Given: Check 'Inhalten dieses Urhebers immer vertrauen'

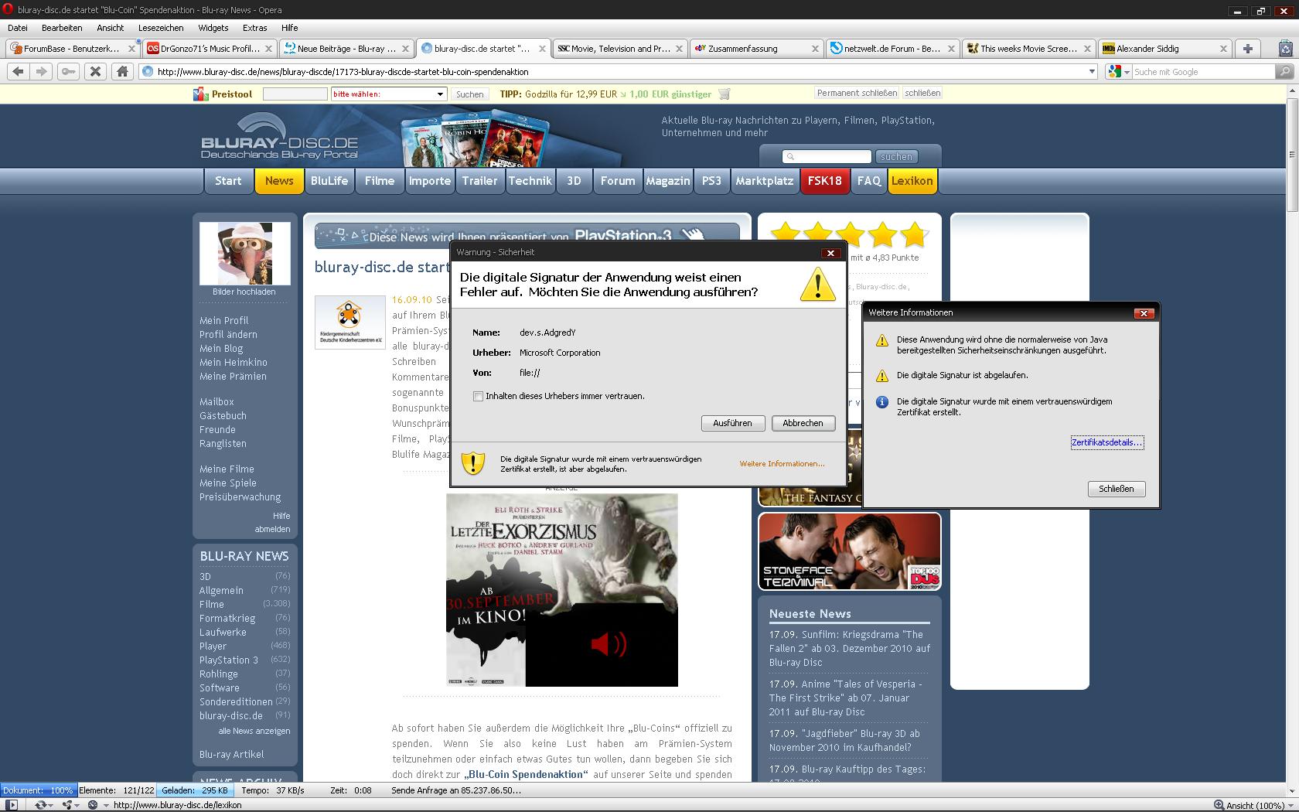Looking at the screenshot, I should (x=478, y=396).
